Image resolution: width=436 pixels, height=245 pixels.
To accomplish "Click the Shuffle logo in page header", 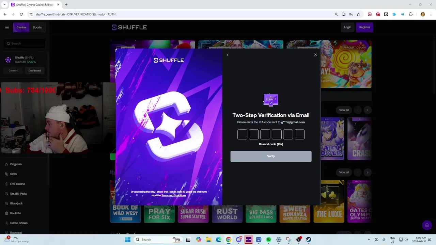I will [129, 27].
